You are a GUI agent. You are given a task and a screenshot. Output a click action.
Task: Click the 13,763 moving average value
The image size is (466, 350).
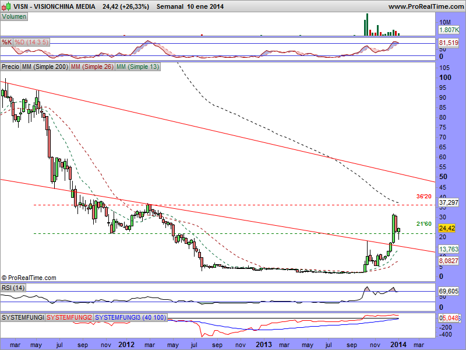tap(449, 249)
